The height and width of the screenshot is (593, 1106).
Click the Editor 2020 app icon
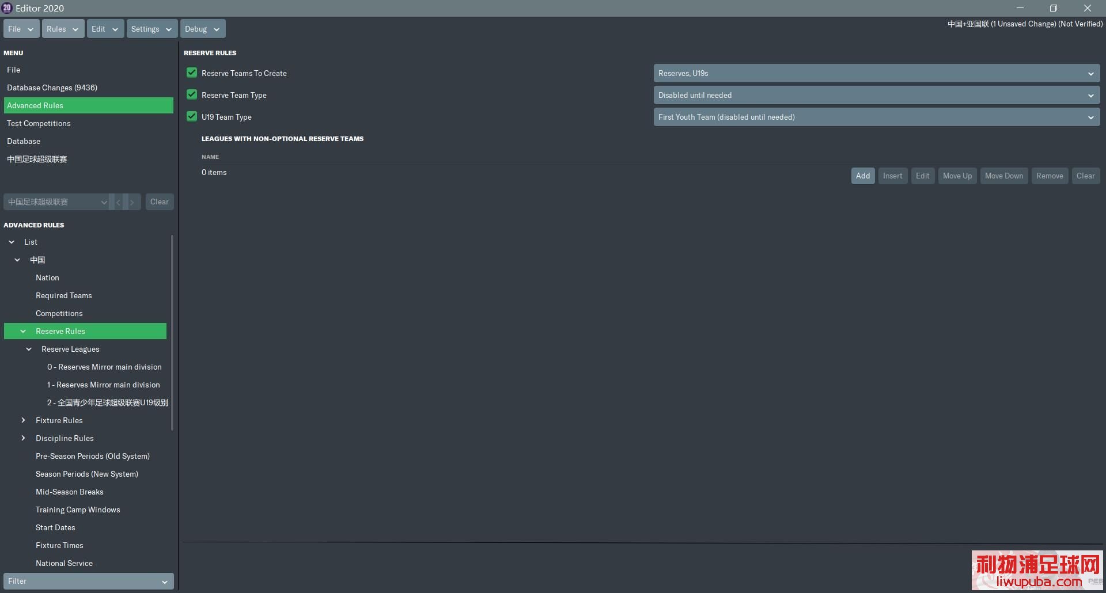[7, 8]
